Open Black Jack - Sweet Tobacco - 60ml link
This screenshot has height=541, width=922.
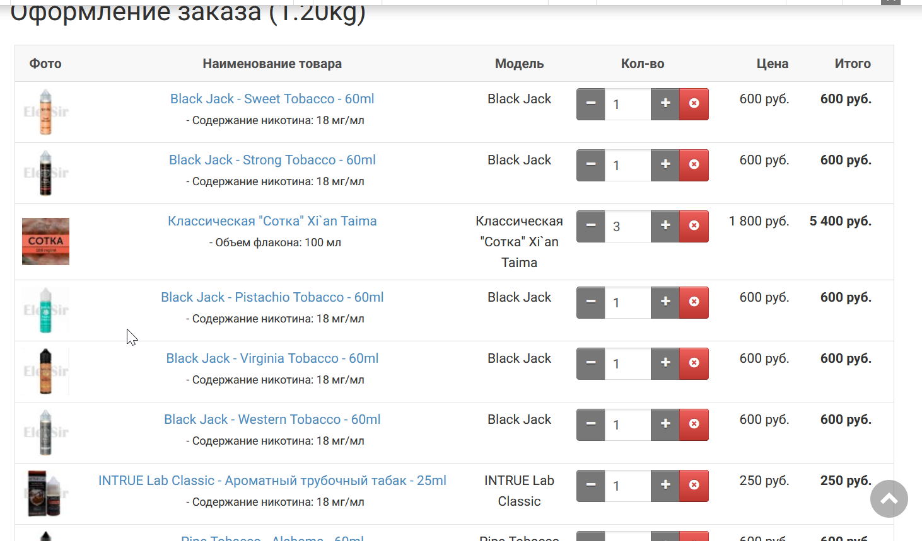pyautogui.click(x=272, y=99)
